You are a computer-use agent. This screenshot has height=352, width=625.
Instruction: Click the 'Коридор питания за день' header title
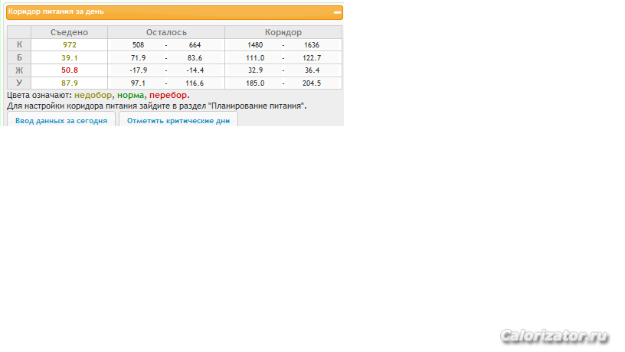(56, 12)
